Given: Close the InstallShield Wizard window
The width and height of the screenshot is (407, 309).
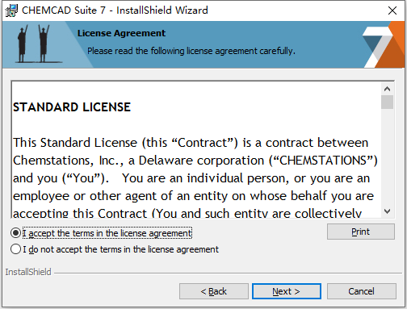Looking at the screenshot, I should [x=392, y=10].
